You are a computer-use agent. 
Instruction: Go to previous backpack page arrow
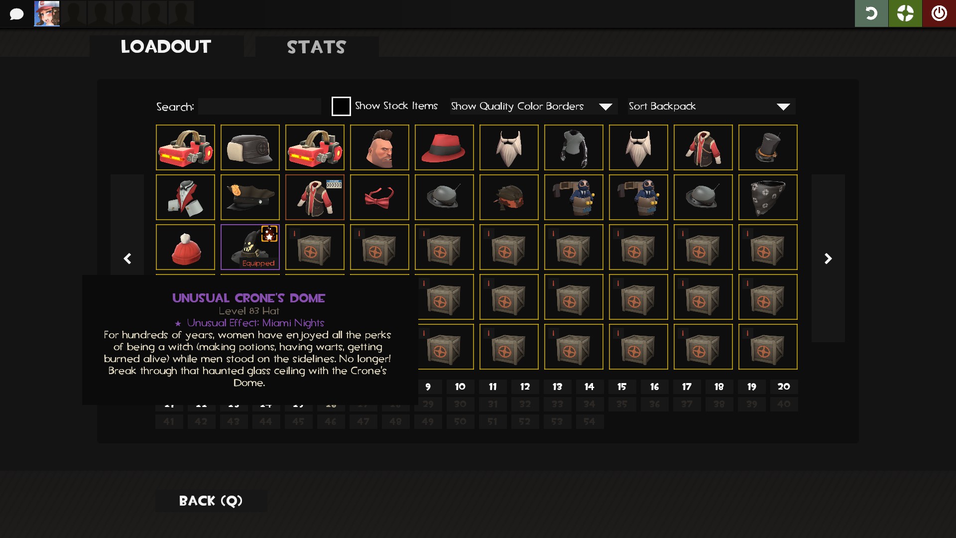pyautogui.click(x=127, y=258)
